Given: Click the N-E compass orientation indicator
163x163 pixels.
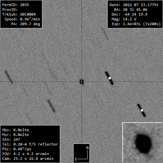Looking at the screenshot, I should 81,153.
